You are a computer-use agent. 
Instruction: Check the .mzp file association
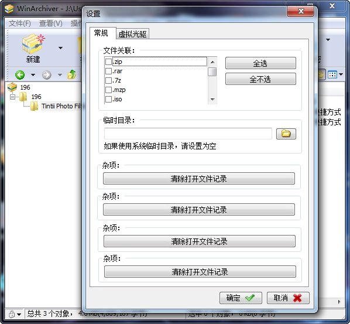[108, 90]
